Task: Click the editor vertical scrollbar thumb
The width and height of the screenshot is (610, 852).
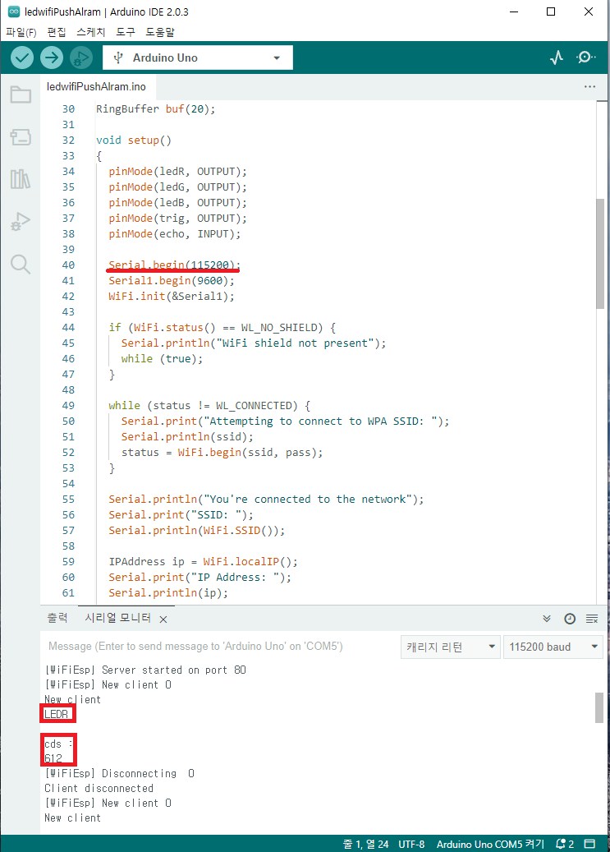Action: [600, 254]
